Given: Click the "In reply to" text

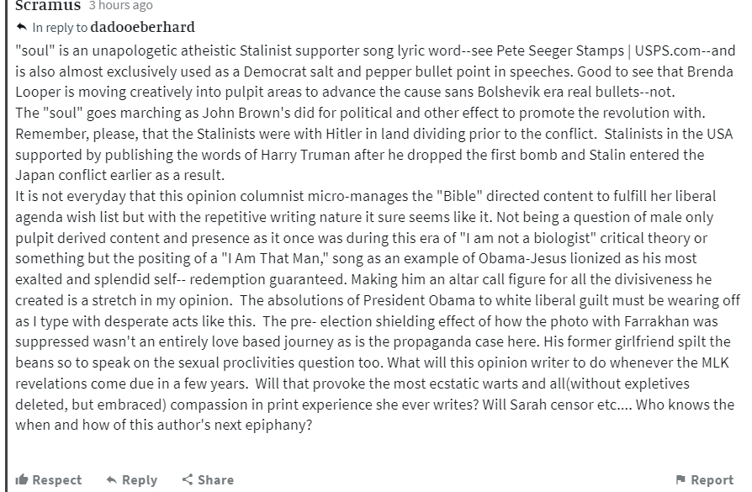Looking at the screenshot, I should (x=60, y=28).
